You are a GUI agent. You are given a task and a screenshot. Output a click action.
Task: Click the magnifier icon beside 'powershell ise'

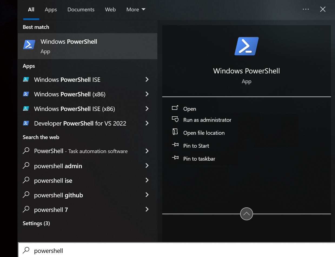click(26, 180)
